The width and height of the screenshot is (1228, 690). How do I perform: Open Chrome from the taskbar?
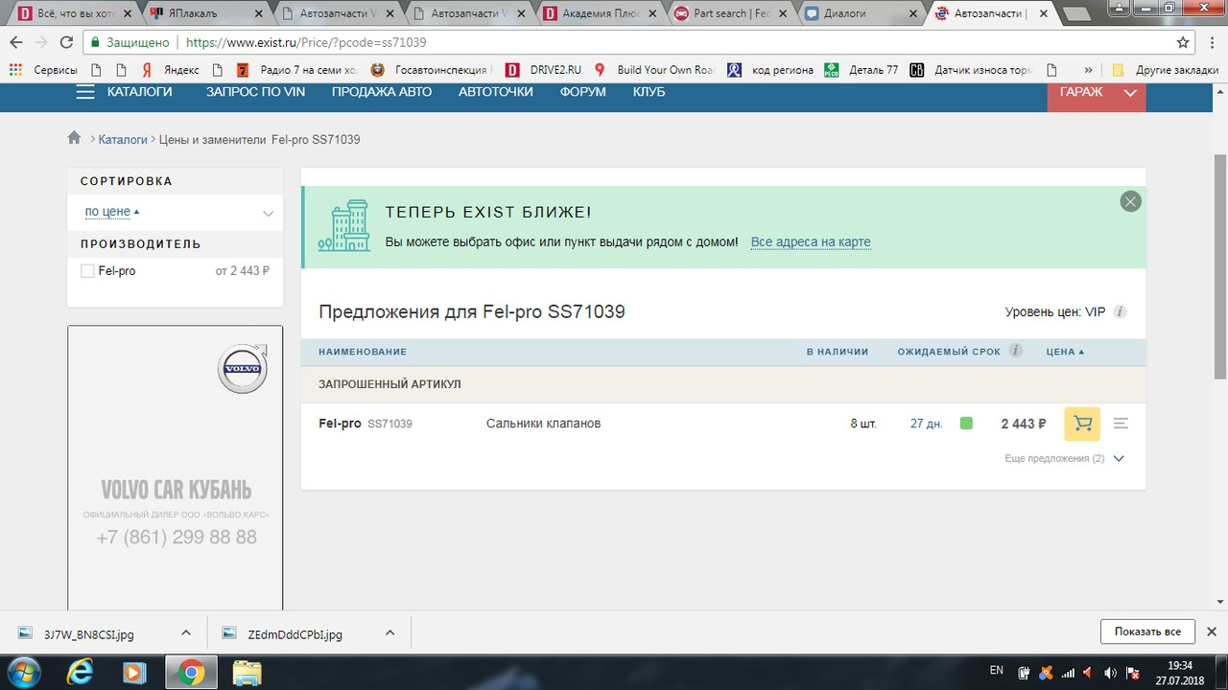click(190, 672)
